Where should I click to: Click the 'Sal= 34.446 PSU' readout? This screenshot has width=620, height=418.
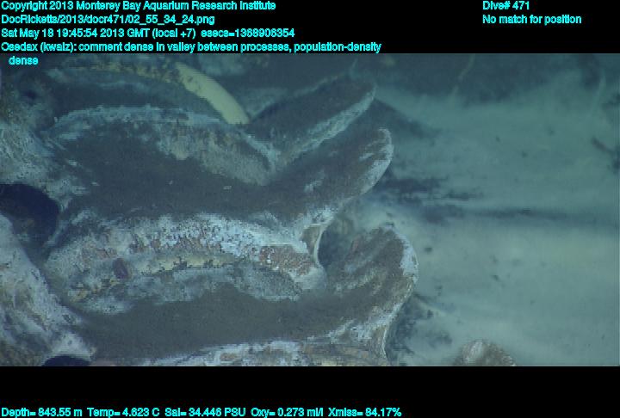(x=205, y=413)
